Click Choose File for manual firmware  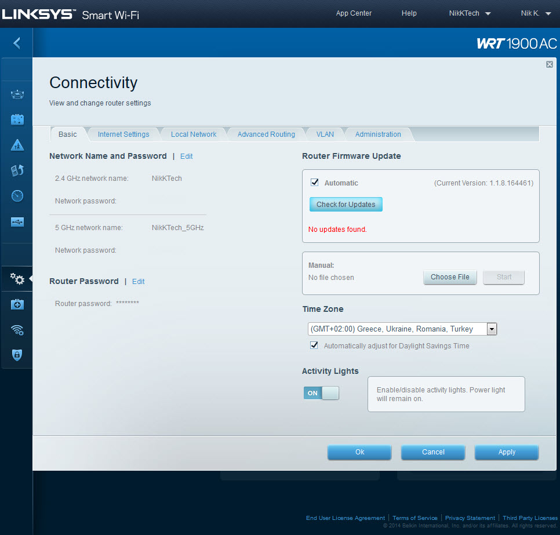[450, 277]
